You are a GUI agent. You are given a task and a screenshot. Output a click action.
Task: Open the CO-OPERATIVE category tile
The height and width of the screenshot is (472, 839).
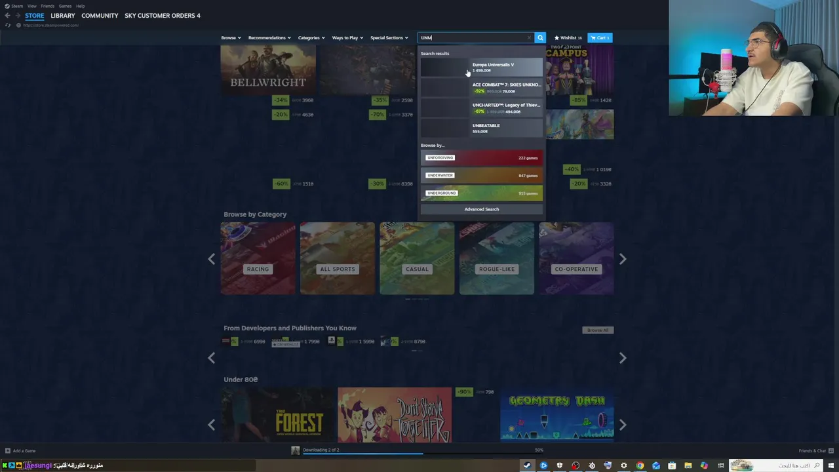pos(576,258)
